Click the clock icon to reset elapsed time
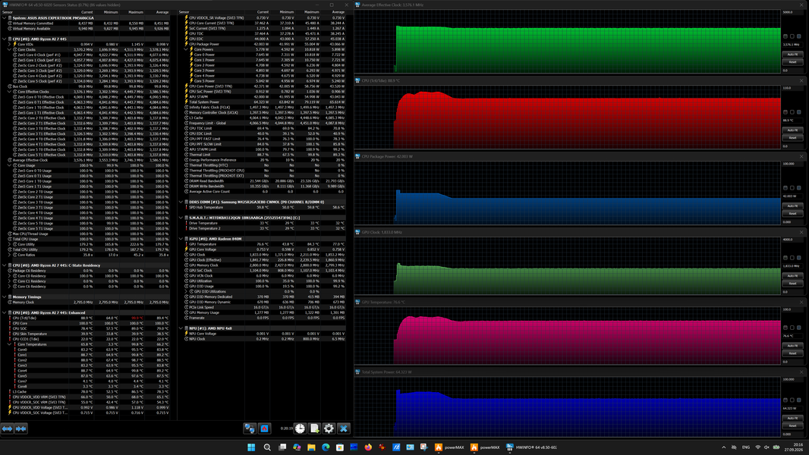 tap(300, 428)
